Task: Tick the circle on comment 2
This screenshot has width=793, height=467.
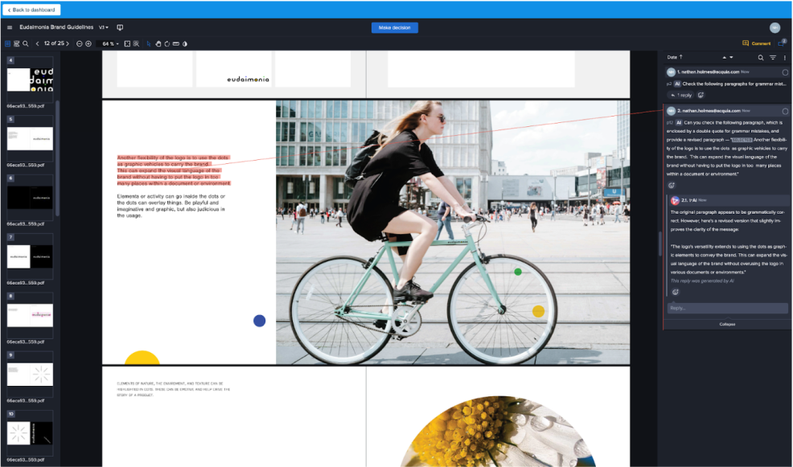Action: 785,110
